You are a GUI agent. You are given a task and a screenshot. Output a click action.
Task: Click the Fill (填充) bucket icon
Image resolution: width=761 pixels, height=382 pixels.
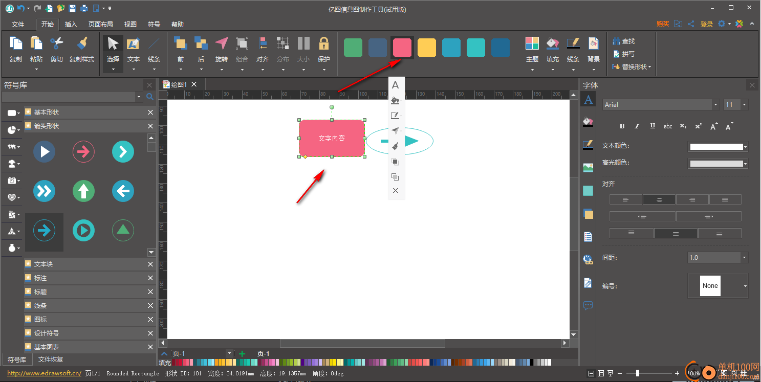[553, 44]
